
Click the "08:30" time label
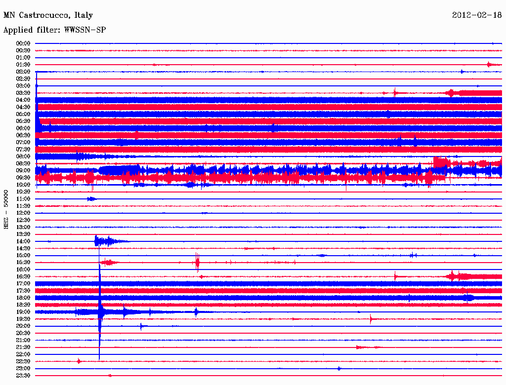coord(23,163)
